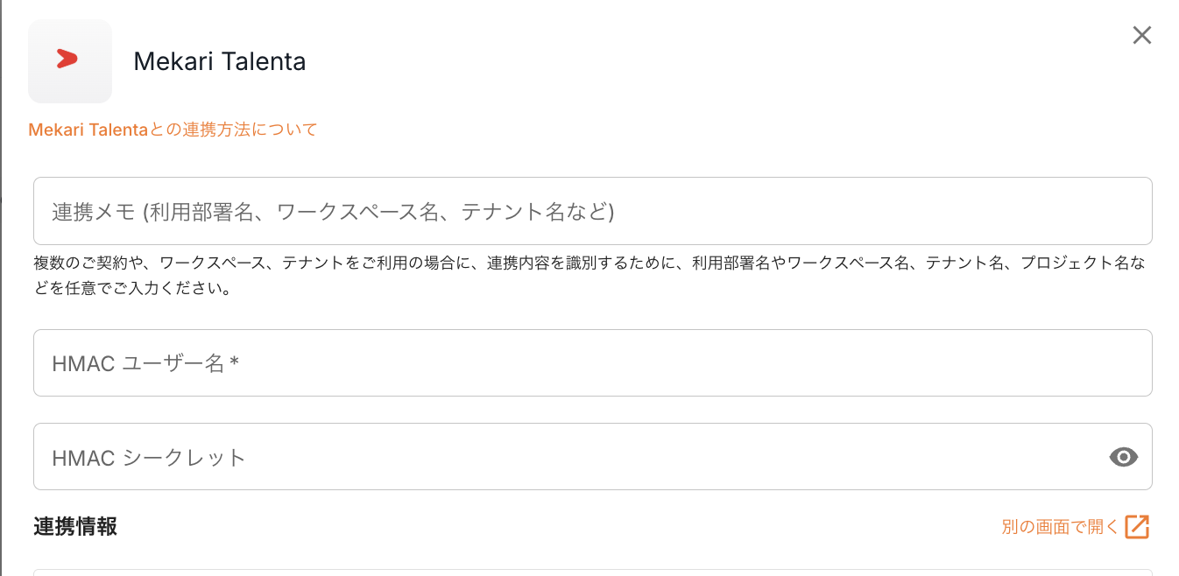Click the Mekari Talenta logo icon
Image resolution: width=1179 pixels, height=576 pixels.
point(70,61)
